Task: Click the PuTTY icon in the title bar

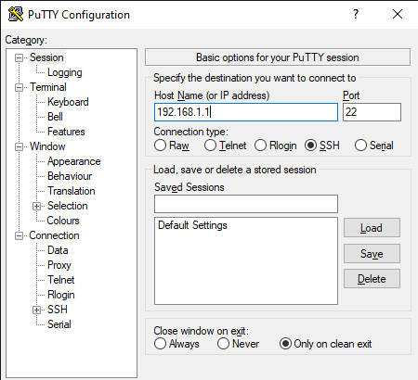Action: click(x=16, y=14)
